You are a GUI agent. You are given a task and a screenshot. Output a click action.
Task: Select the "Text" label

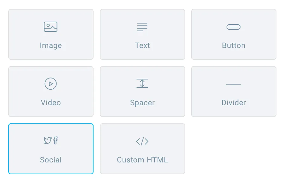142,45
